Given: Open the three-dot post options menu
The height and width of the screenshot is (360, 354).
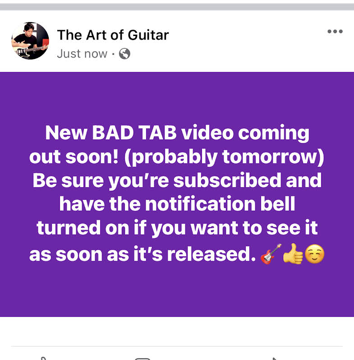Looking at the screenshot, I should [x=335, y=31].
